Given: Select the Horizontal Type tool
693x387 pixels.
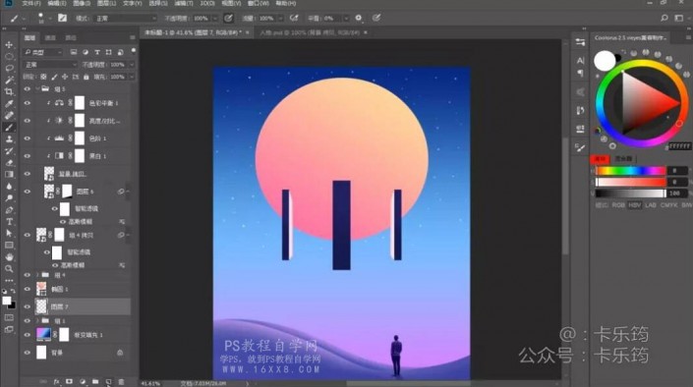Looking at the screenshot, I should 9,221.
